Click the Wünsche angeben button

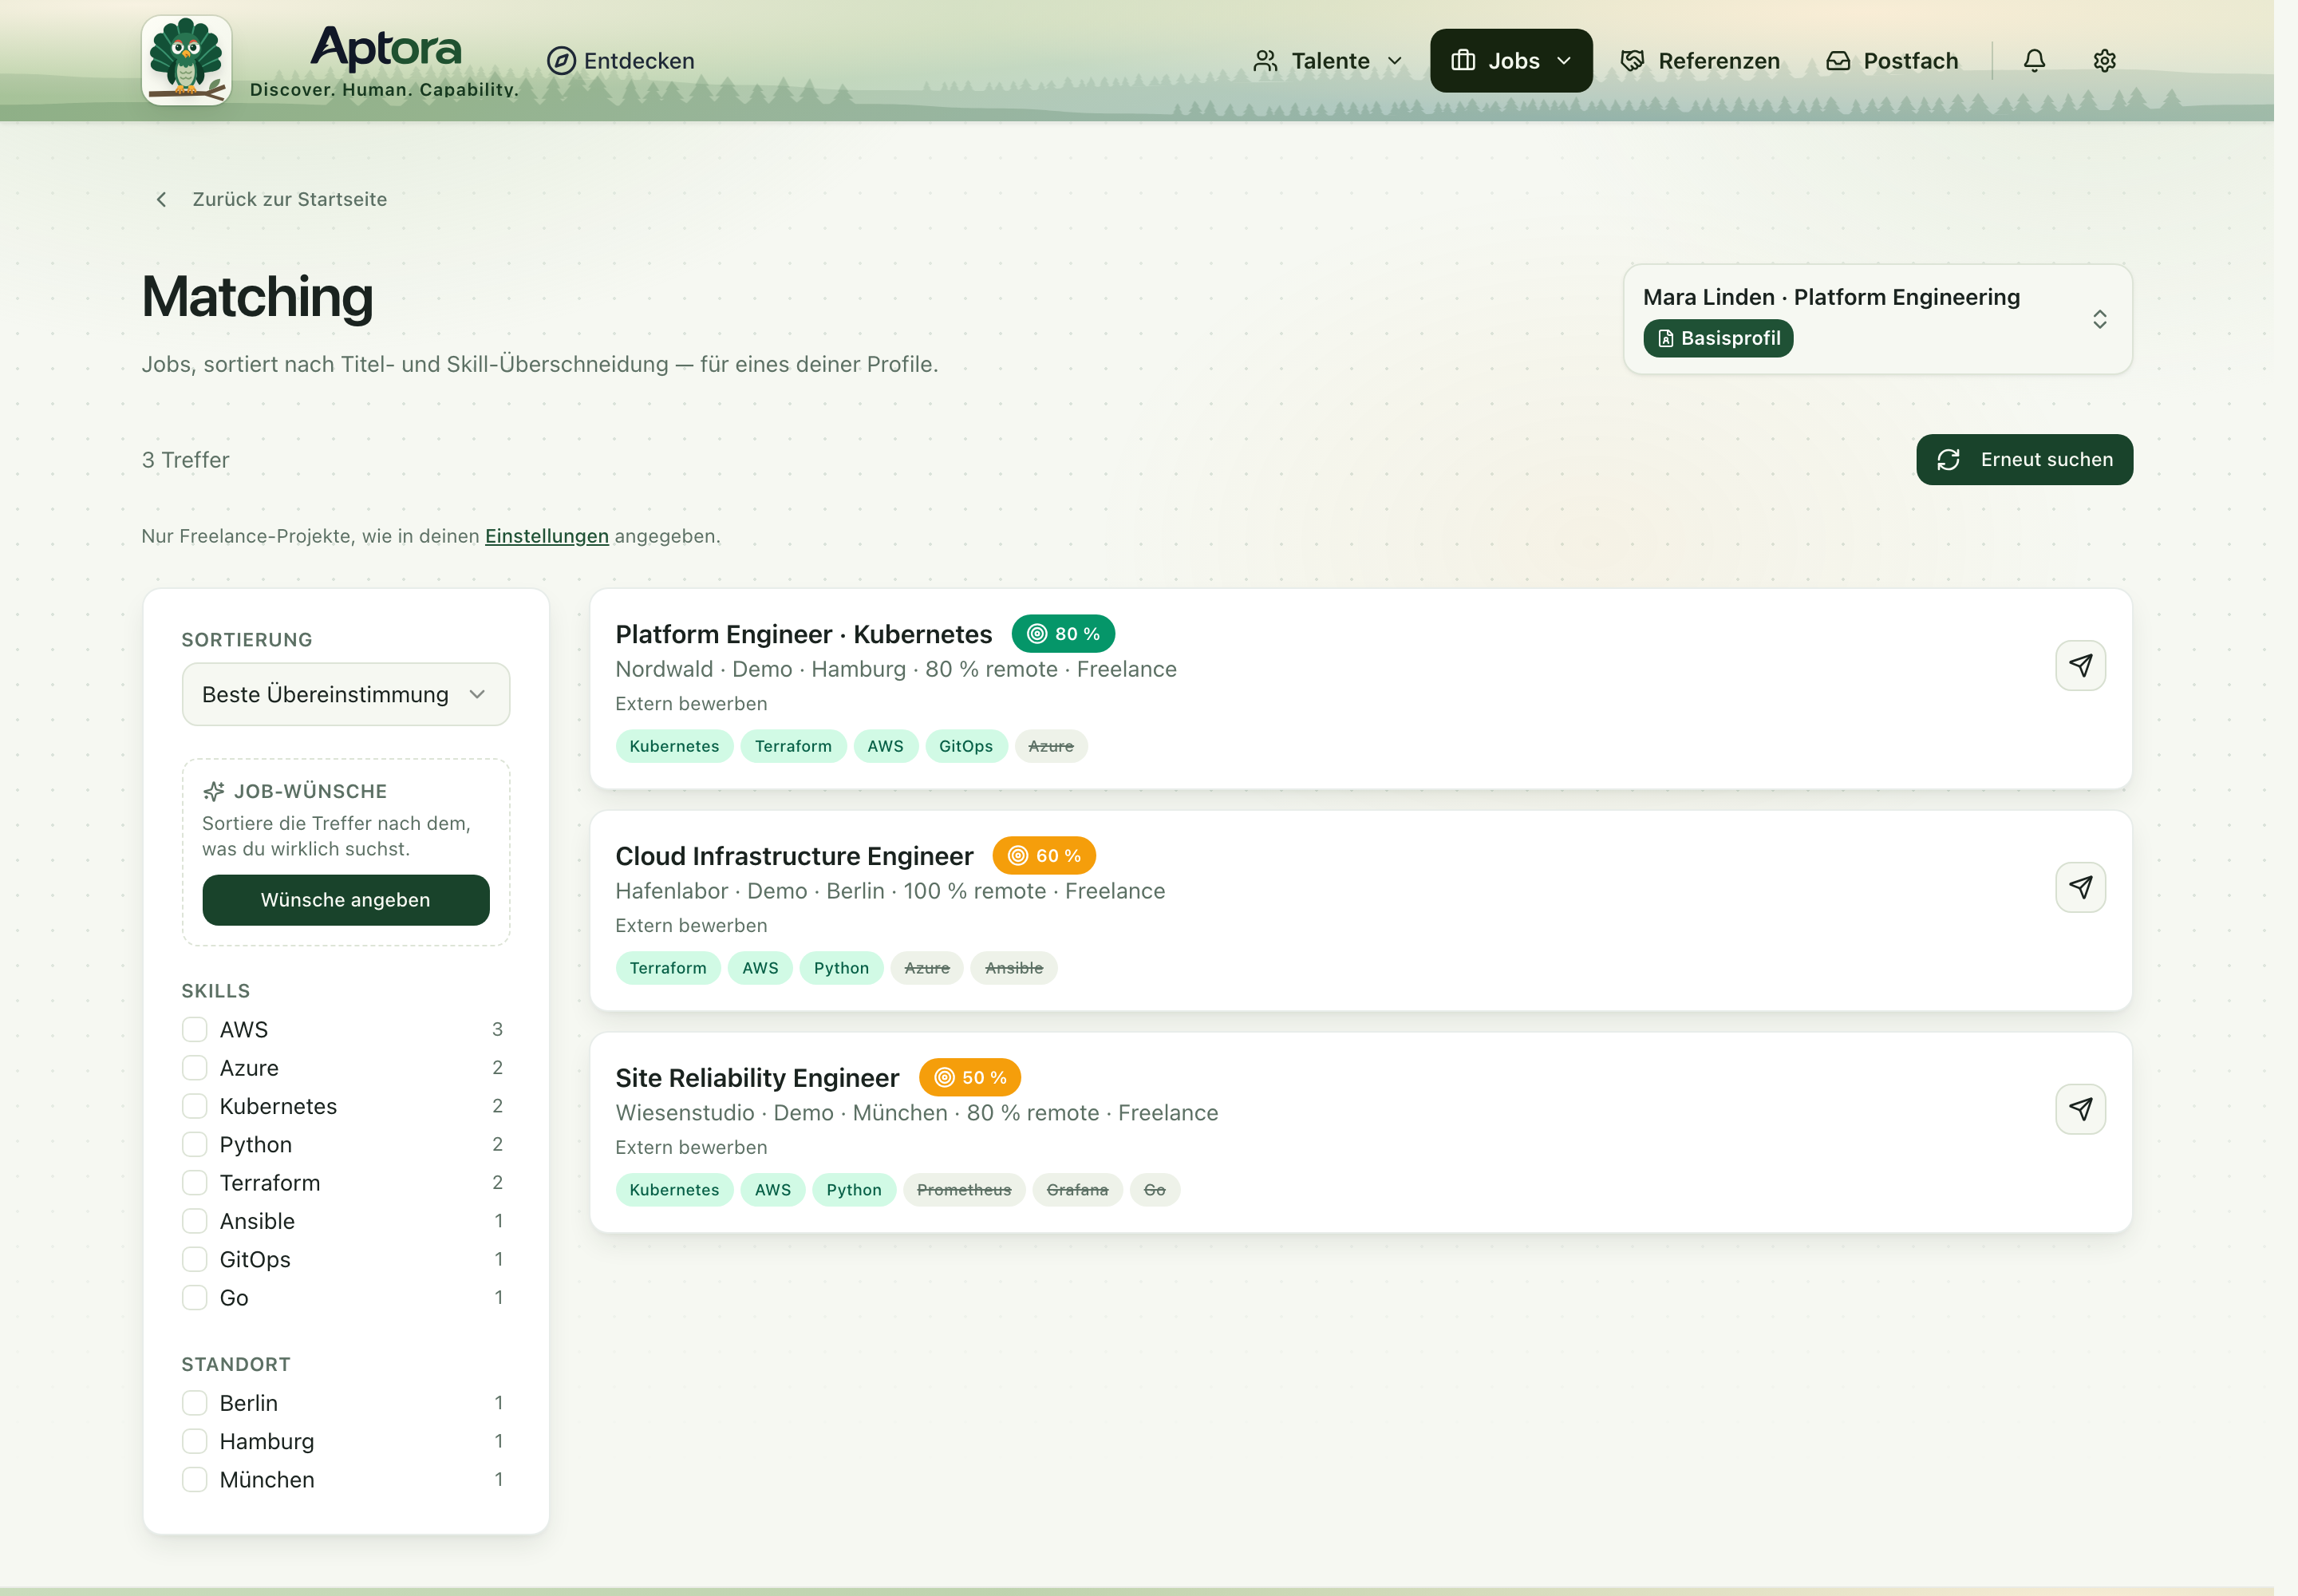point(345,899)
